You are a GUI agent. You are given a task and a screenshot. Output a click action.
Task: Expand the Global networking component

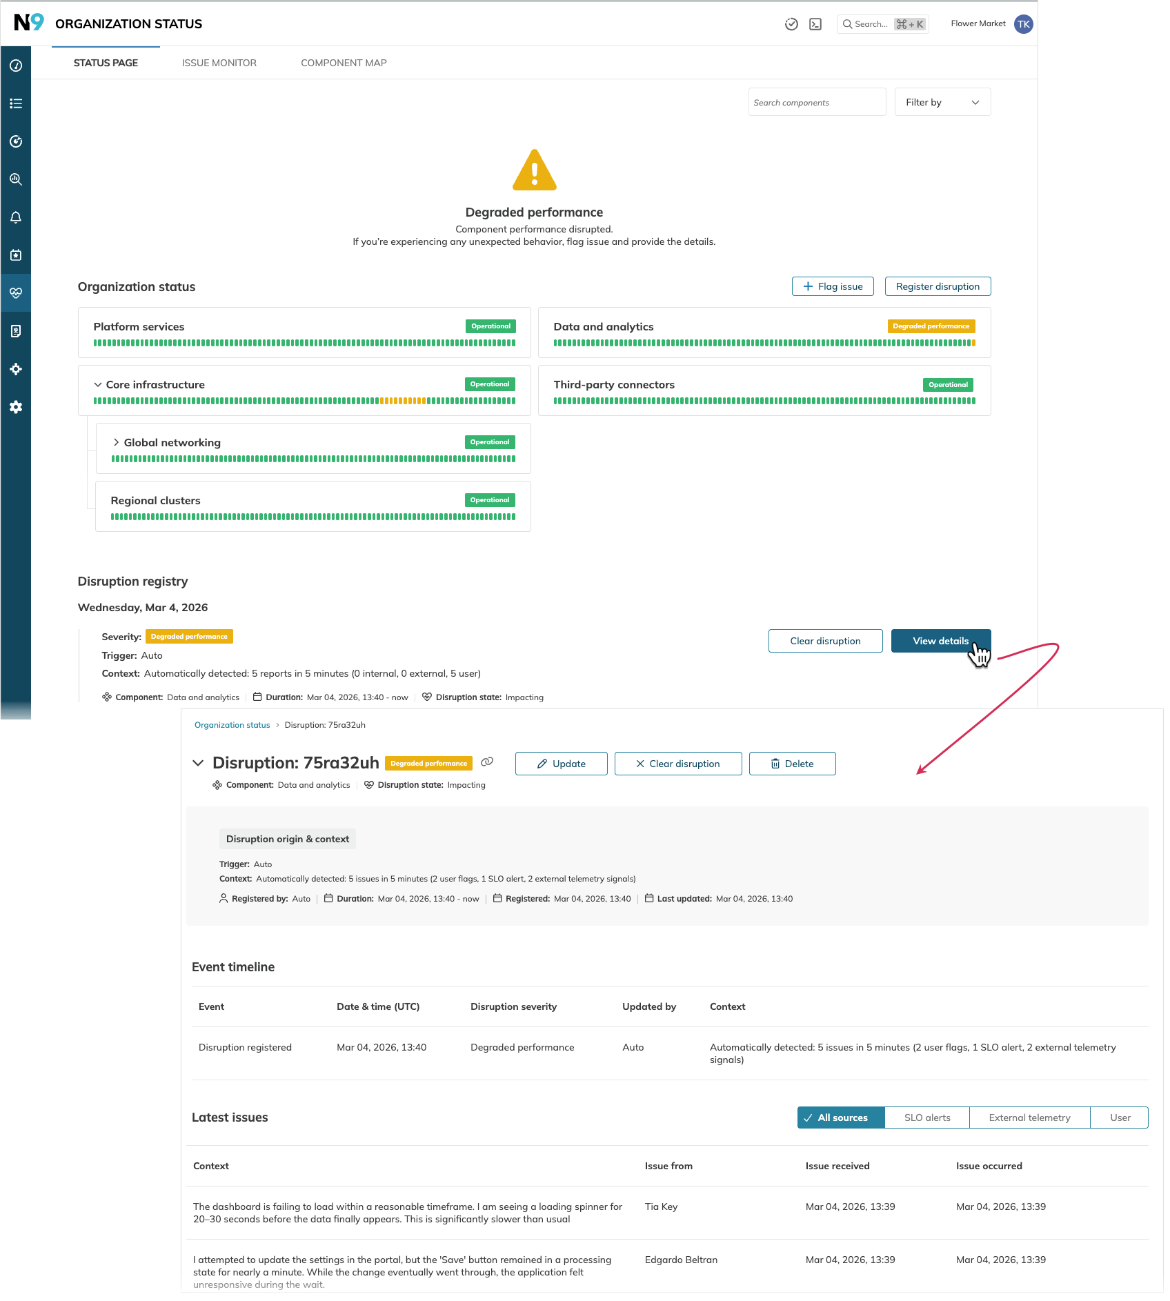point(116,443)
